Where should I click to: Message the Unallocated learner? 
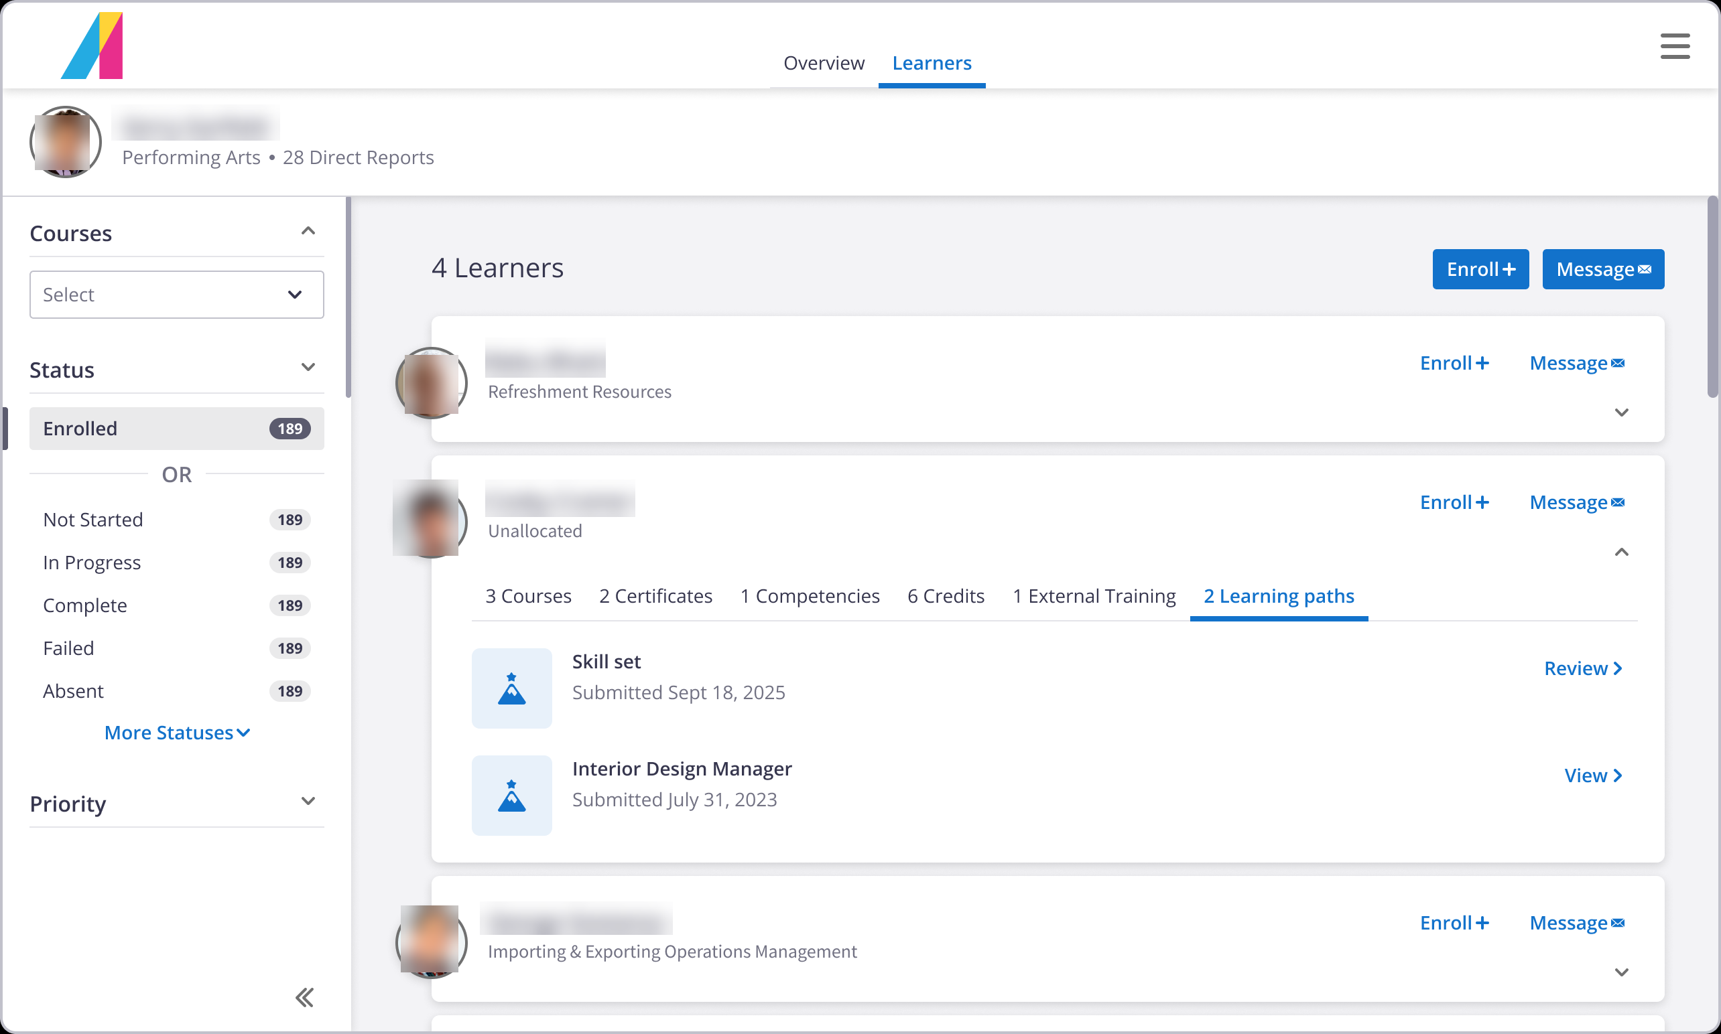click(1577, 502)
